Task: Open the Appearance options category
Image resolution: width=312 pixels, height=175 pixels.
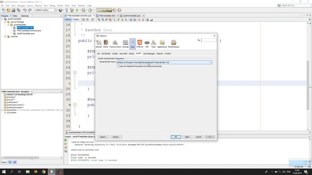Action: tap(162, 44)
